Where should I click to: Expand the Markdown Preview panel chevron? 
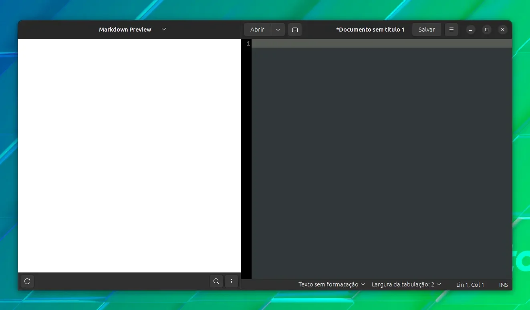tap(164, 30)
